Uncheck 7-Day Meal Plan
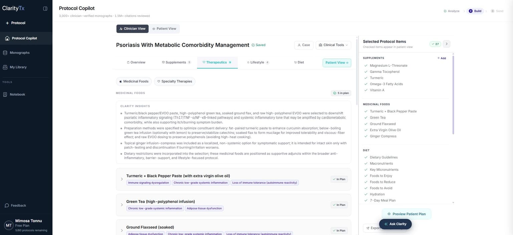 pos(366,201)
